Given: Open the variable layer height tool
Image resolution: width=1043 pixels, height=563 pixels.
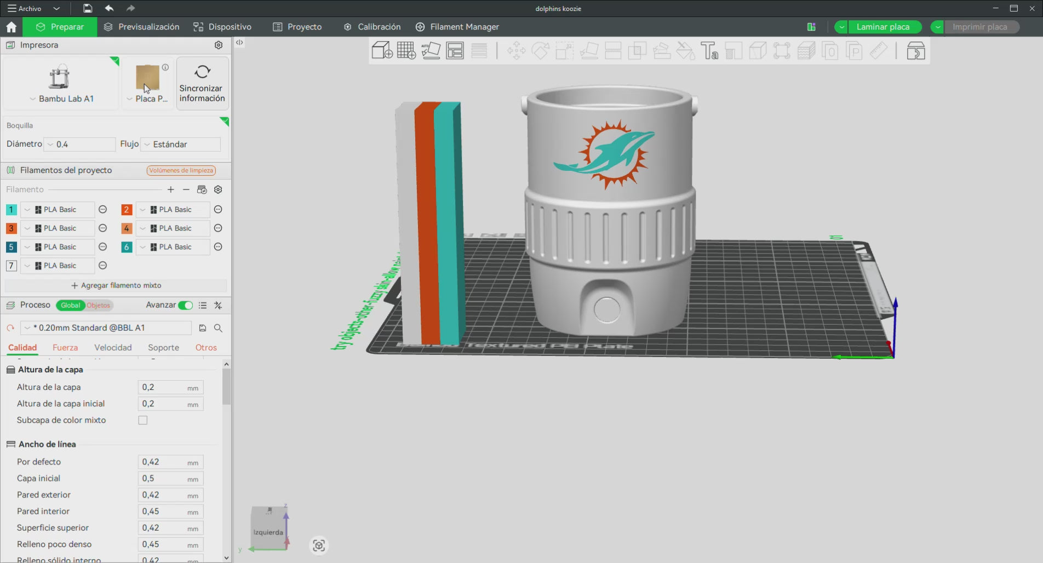Looking at the screenshot, I should click(479, 51).
